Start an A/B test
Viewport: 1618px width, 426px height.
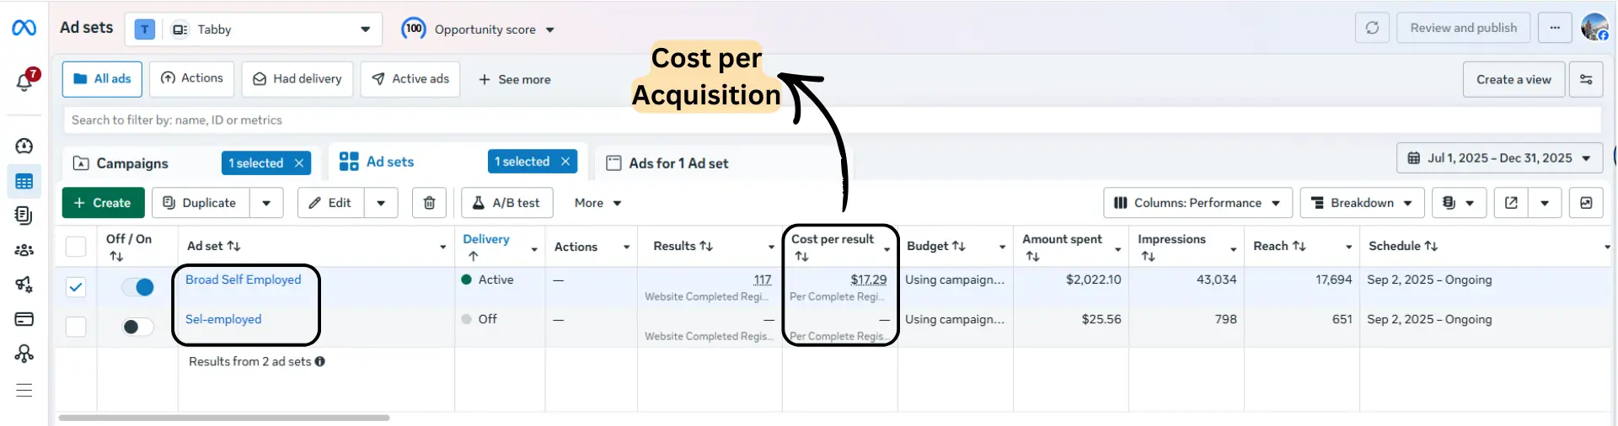[506, 203]
